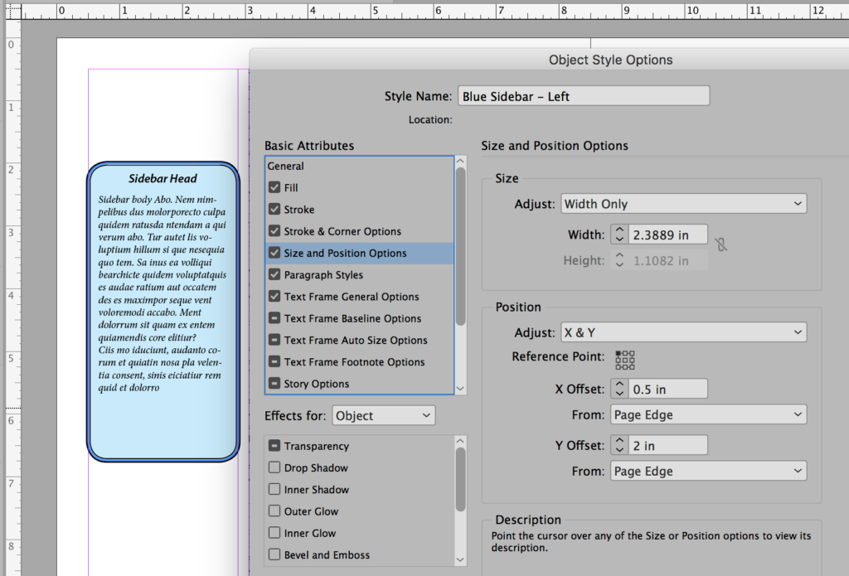Enable the Drop Shadow effect
Viewport: 849px width, 576px height.
click(x=274, y=467)
